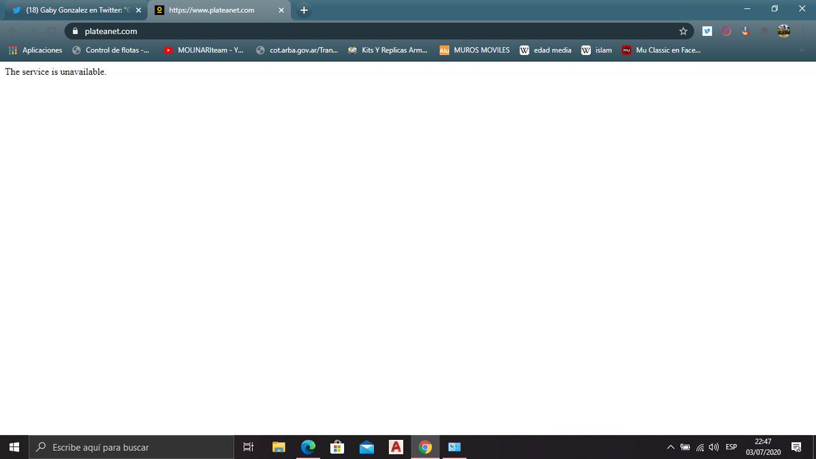Click the volume speaker icon
This screenshot has height=459, width=816.
click(x=713, y=447)
